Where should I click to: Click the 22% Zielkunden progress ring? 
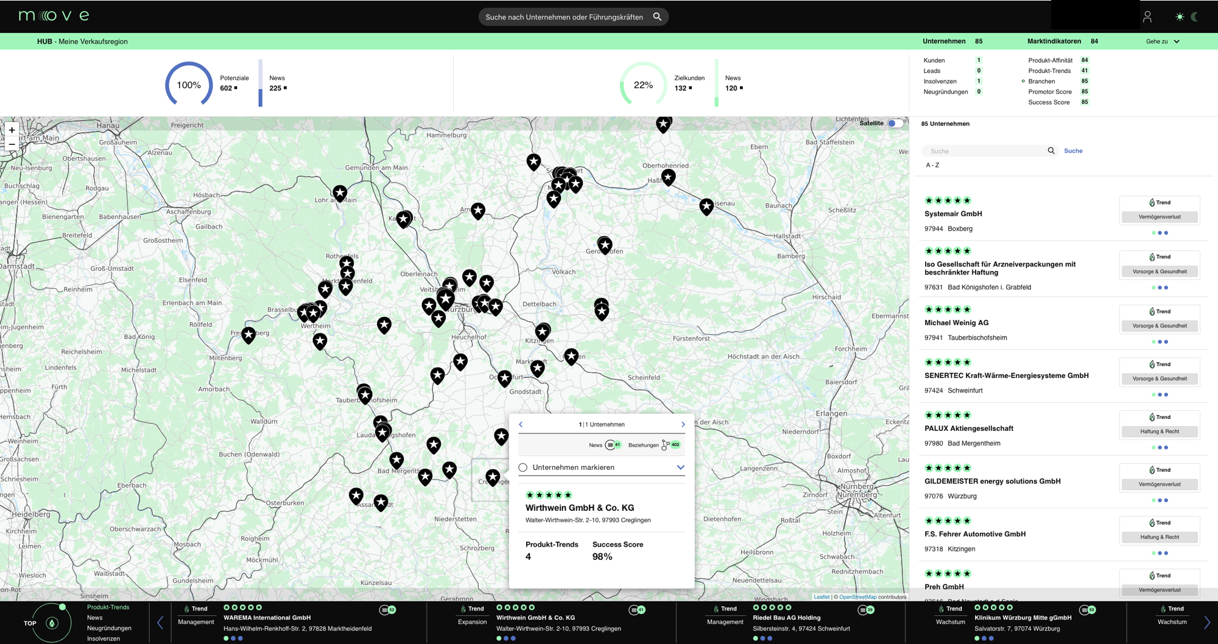[643, 85]
